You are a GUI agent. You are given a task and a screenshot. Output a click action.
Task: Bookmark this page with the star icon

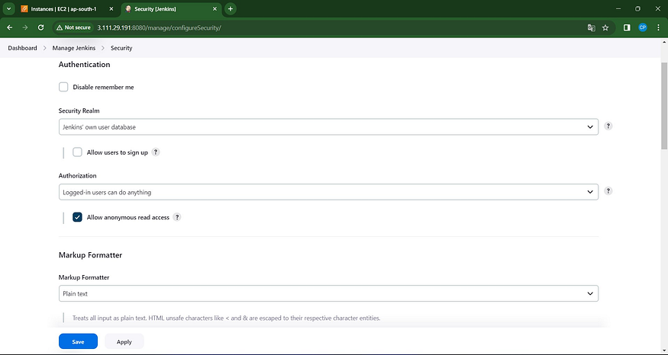(605, 27)
